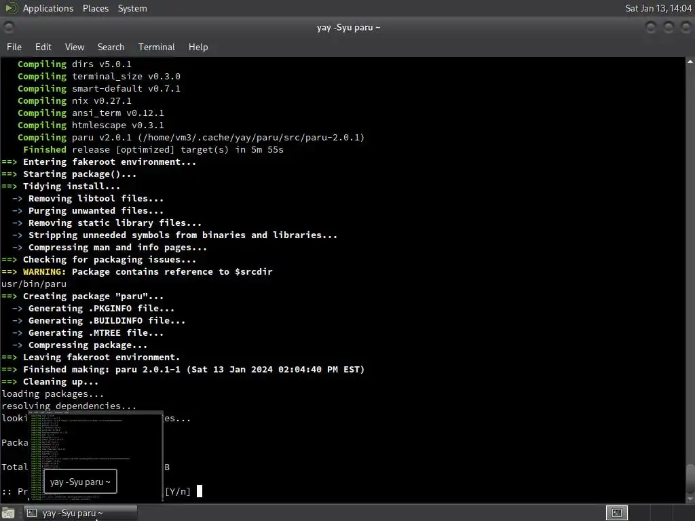The width and height of the screenshot is (695, 521).
Task: Open the Places menu in top panel
Action: coord(95,8)
